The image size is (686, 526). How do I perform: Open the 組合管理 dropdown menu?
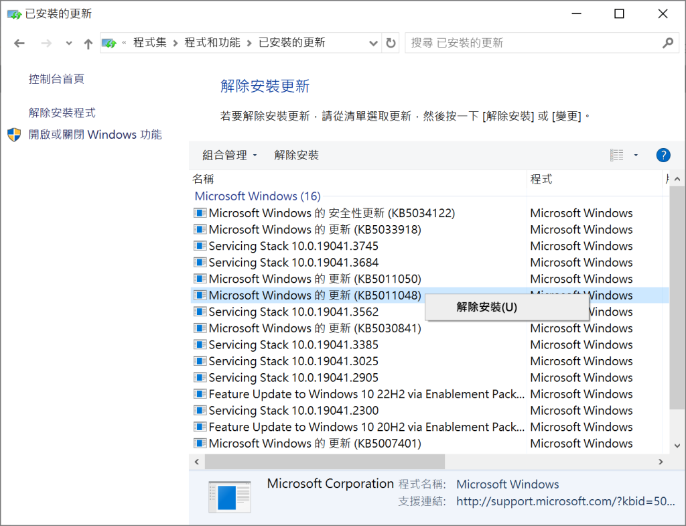pyautogui.click(x=229, y=155)
